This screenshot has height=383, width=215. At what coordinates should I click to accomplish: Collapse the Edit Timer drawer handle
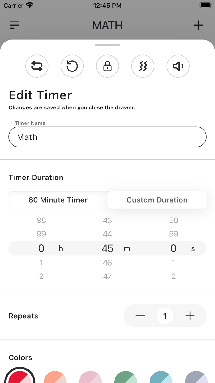click(107, 45)
